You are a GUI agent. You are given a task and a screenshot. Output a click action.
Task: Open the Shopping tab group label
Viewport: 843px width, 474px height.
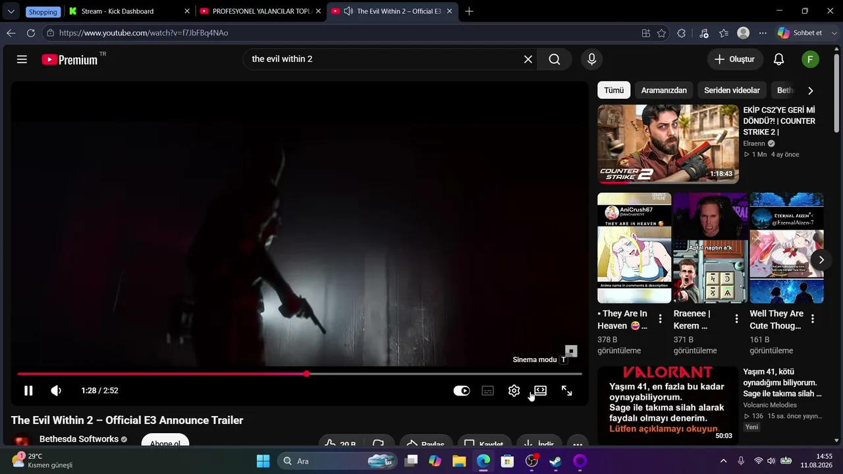coord(43,12)
